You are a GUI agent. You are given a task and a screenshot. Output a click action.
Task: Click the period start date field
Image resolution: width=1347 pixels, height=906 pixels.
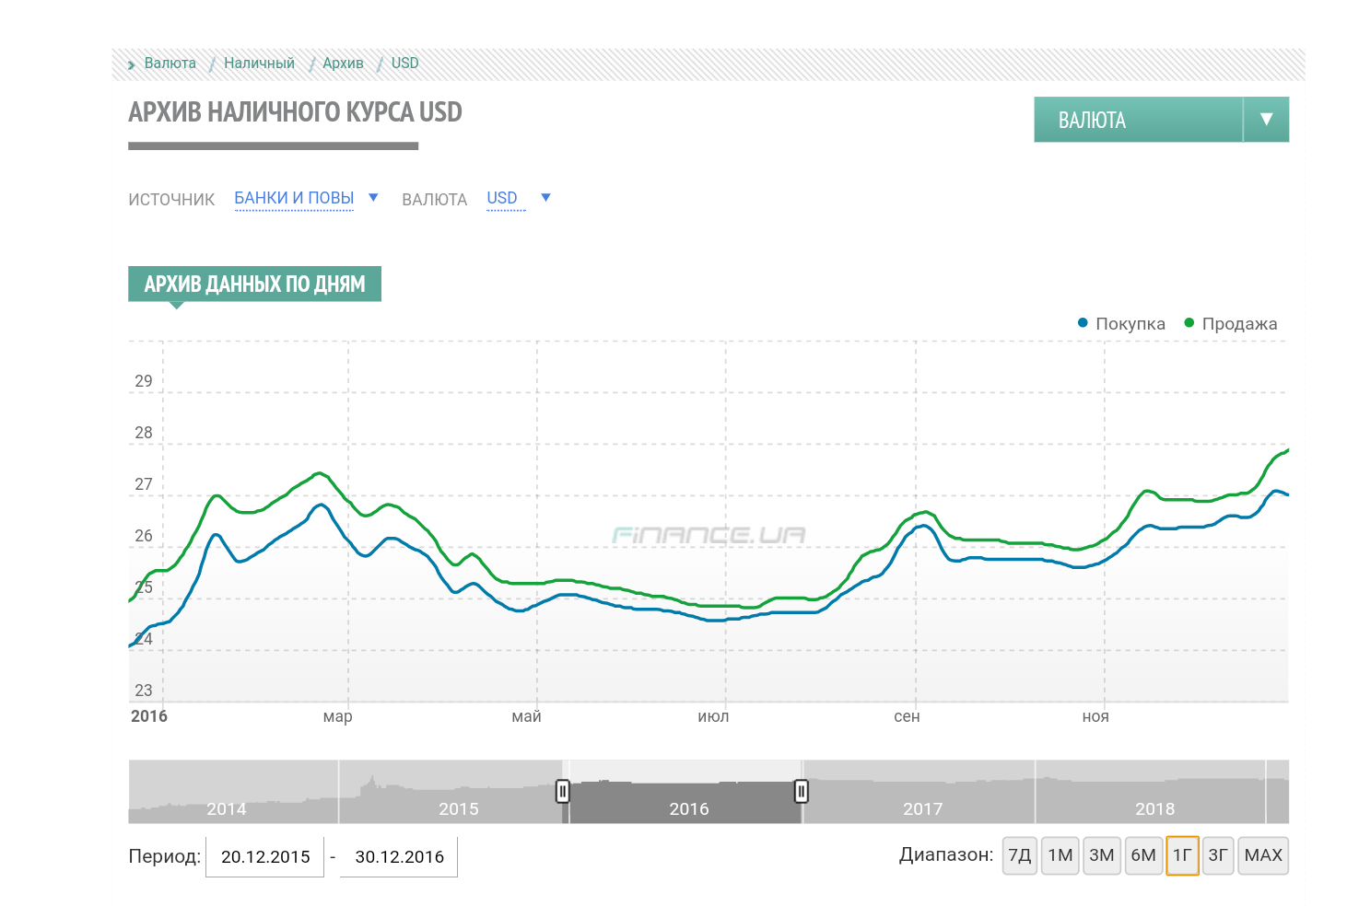click(x=265, y=857)
